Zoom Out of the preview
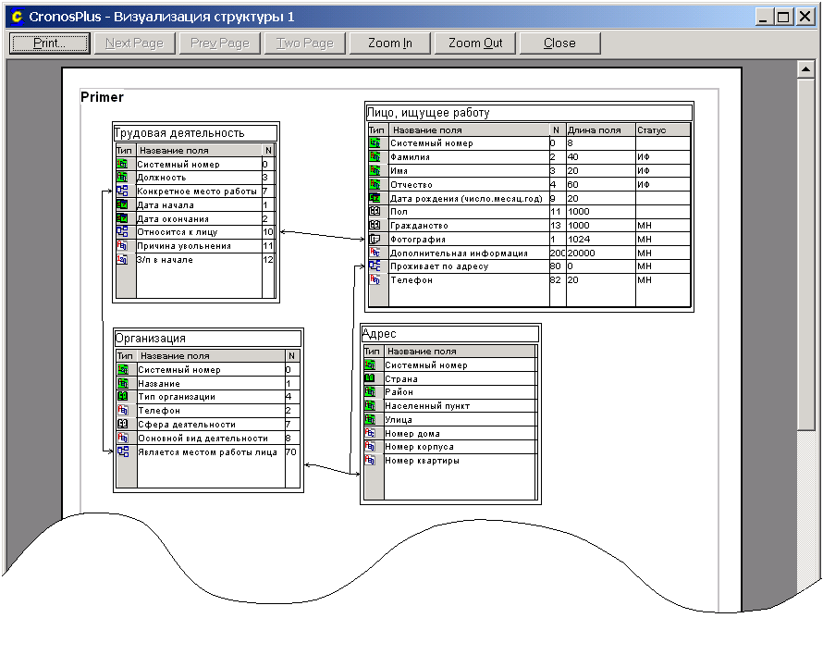 click(475, 43)
